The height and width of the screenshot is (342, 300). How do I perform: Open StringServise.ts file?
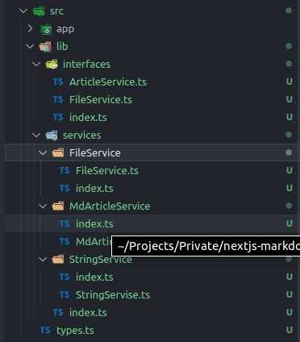click(113, 295)
